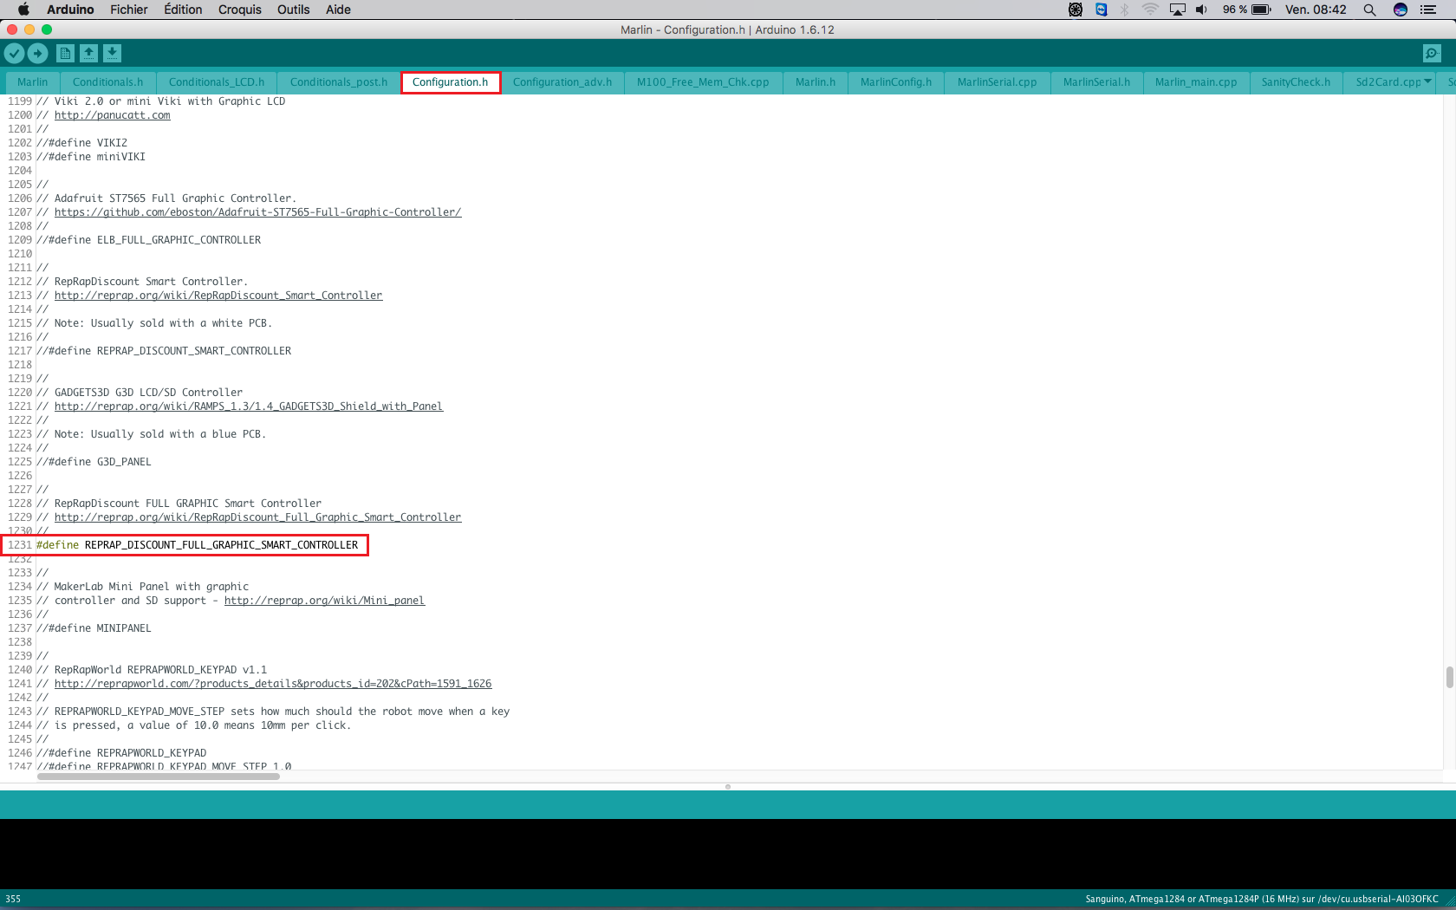Viewport: 1456px width, 910px height.
Task: Click the Wi-Fi status icon
Action: pos(1150,10)
